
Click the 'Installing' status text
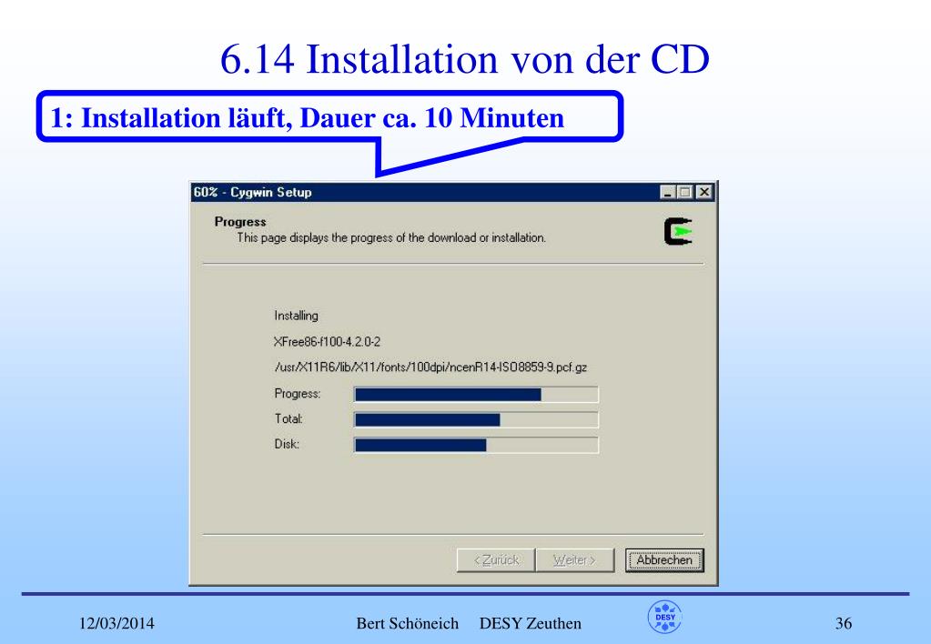pos(296,316)
